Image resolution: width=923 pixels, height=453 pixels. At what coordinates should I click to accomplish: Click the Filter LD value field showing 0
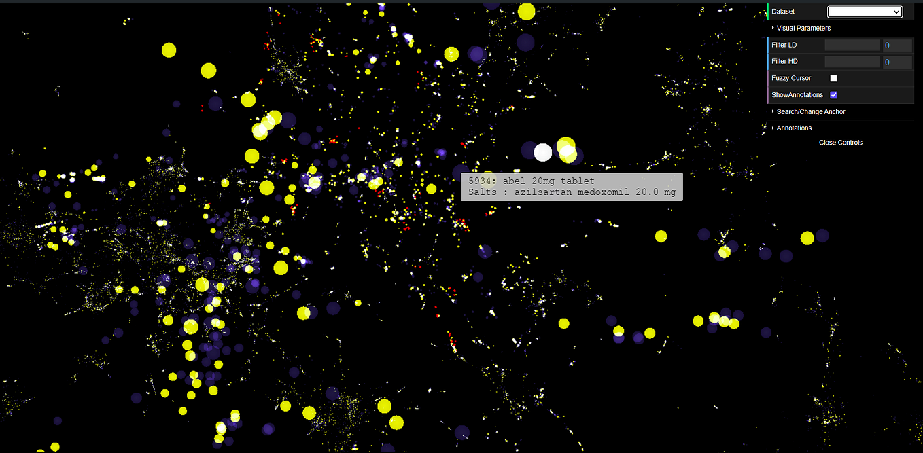pyautogui.click(x=896, y=45)
